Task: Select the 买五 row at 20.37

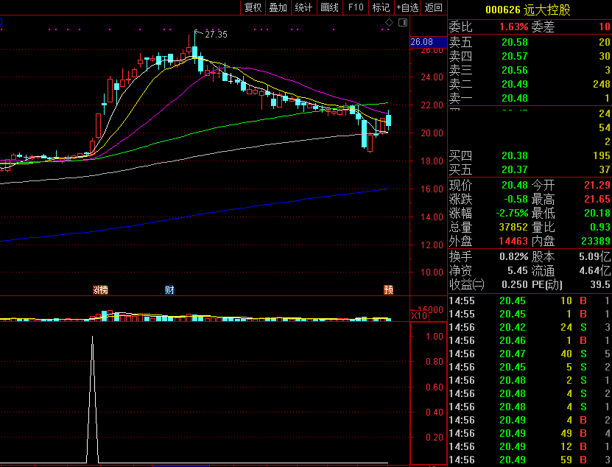Action: pos(530,170)
